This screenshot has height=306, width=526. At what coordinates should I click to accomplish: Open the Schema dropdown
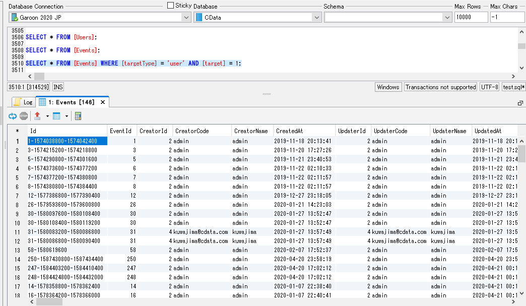447,17
